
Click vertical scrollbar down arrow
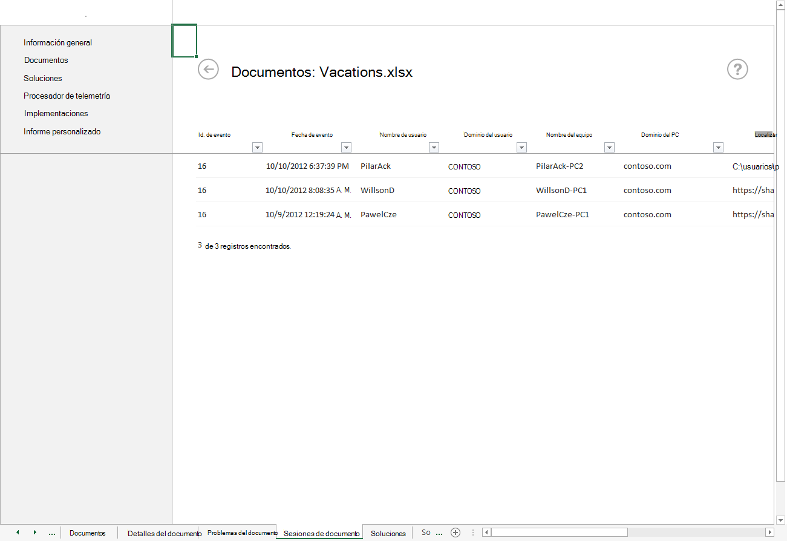781,519
